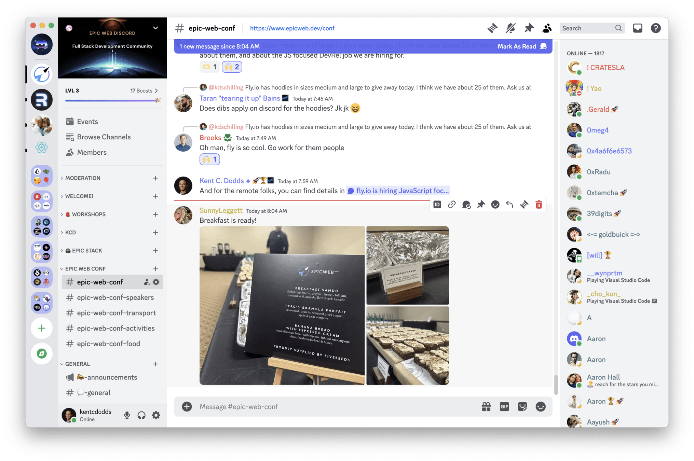Open Explore Discoverable Servers compass icon

point(42,353)
